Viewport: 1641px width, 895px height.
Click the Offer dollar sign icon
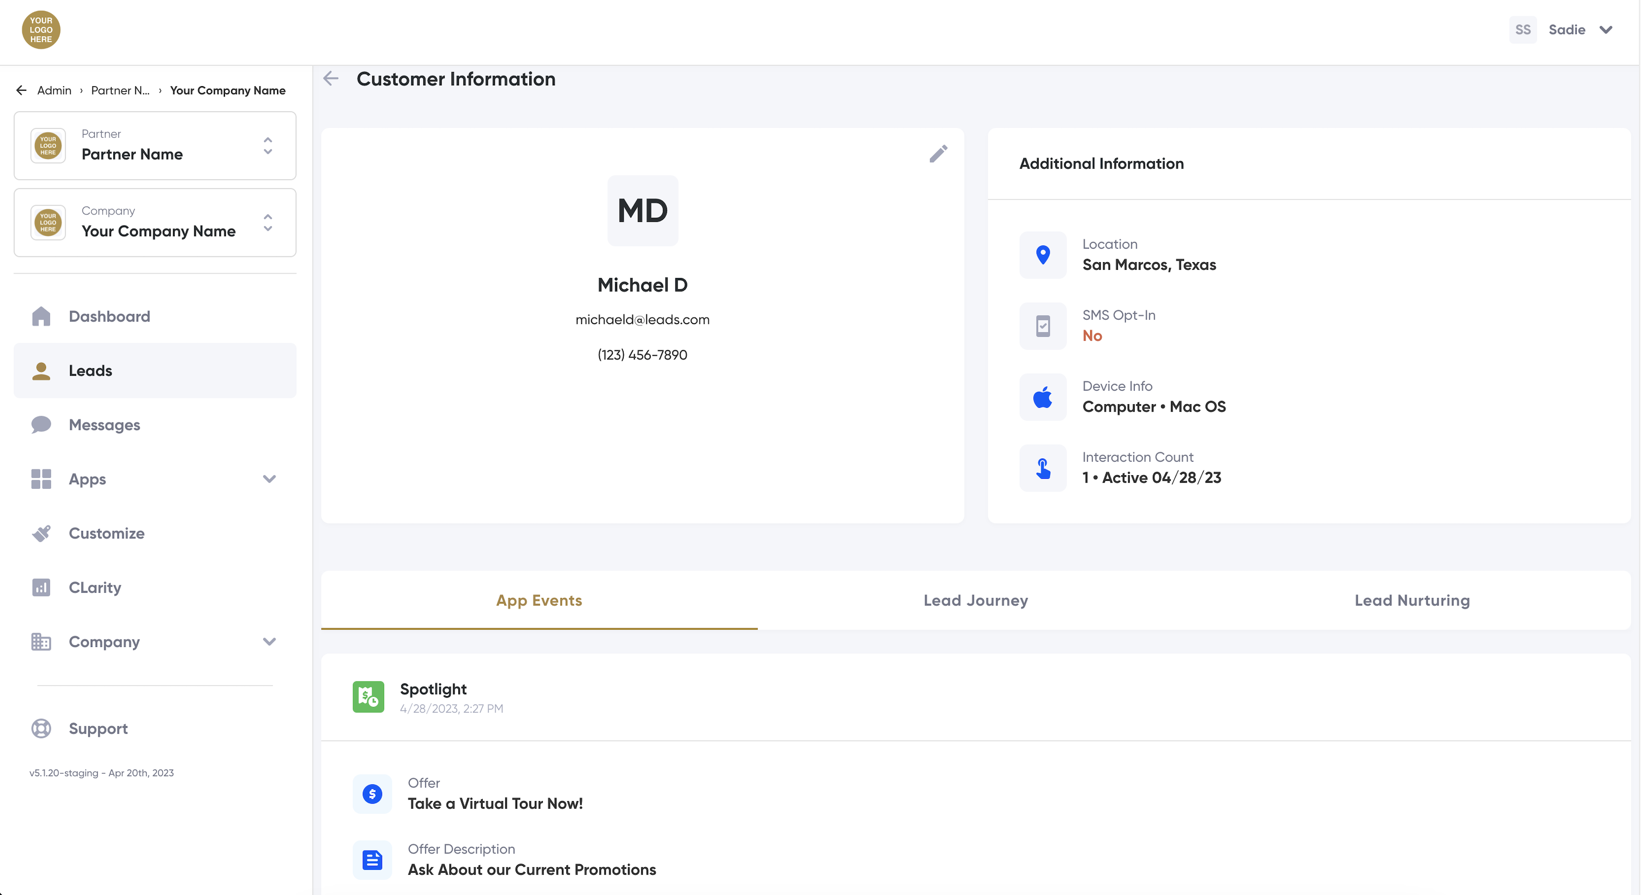click(372, 794)
